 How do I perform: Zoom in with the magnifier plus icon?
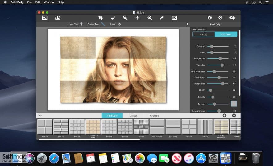(x=125, y=18)
